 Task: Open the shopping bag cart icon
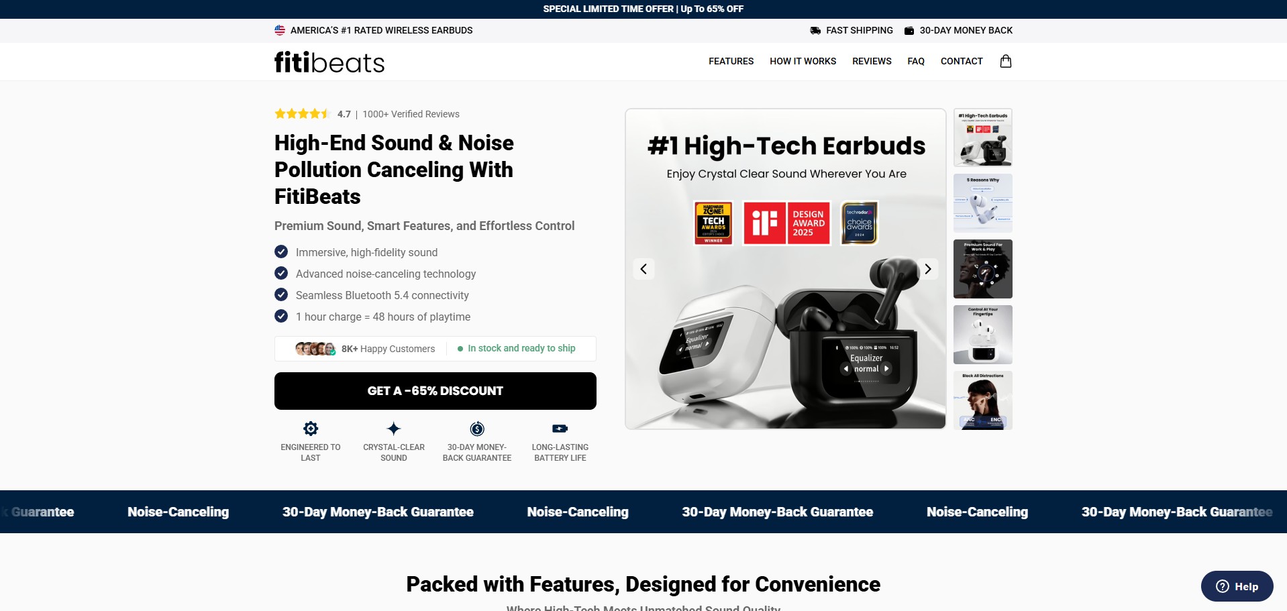1005,61
